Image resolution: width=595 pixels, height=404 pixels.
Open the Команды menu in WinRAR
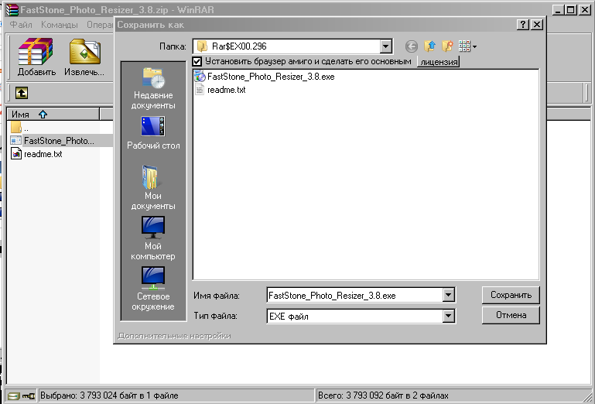[60, 25]
